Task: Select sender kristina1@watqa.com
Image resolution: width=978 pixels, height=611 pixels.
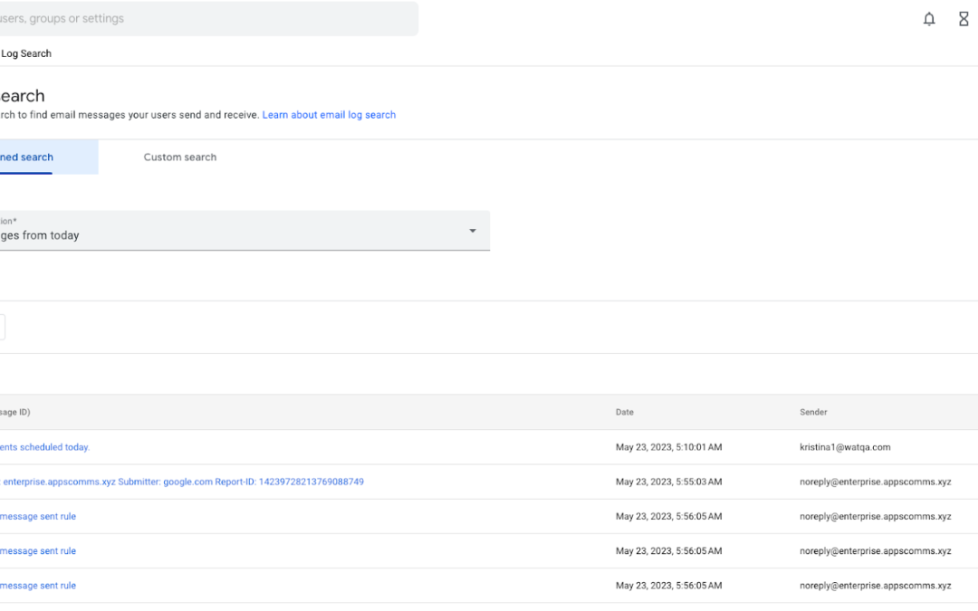Action: [x=845, y=447]
